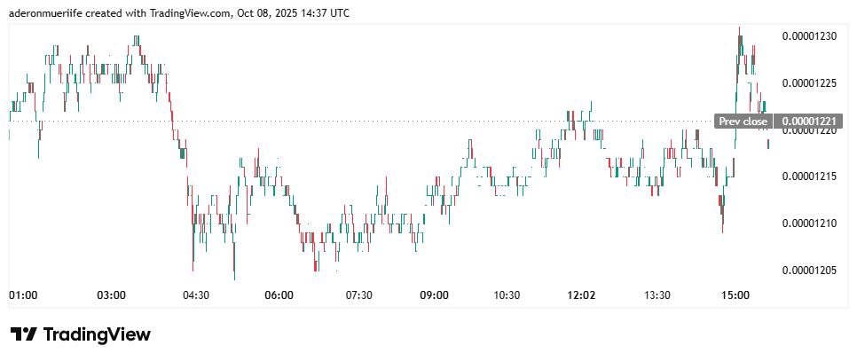The width and height of the screenshot is (857, 361).
Task: Select the 03:00 time axis label
Action: (111, 295)
